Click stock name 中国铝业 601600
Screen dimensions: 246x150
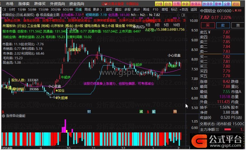point(216,11)
